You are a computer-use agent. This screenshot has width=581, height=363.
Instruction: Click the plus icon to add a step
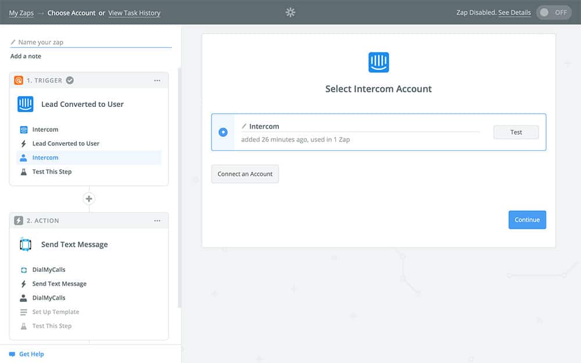tap(89, 199)
